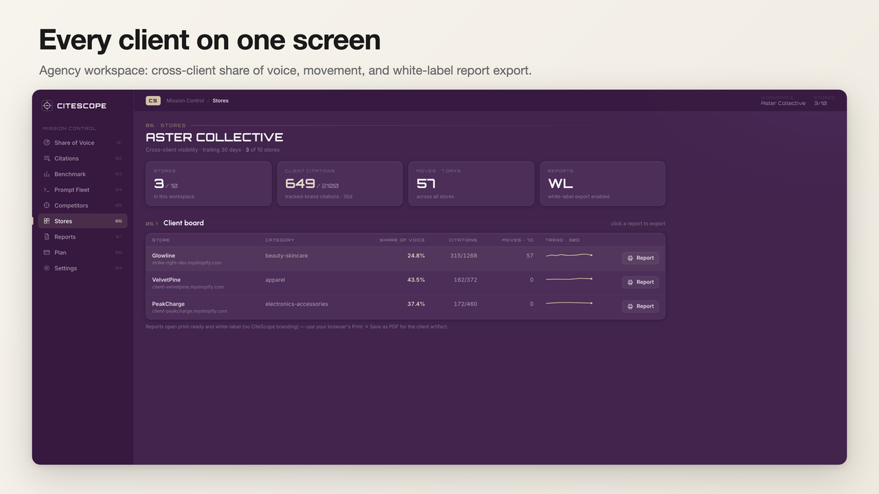Click client-peakcharge.myshopify.com domain
Image resolution: width=879 pixels, height=494 pixels.
click(x=190, y=311)
